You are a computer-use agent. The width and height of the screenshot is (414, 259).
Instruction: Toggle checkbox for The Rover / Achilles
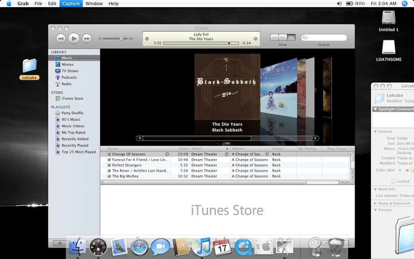pyautogui.click(x=109, y=171)
